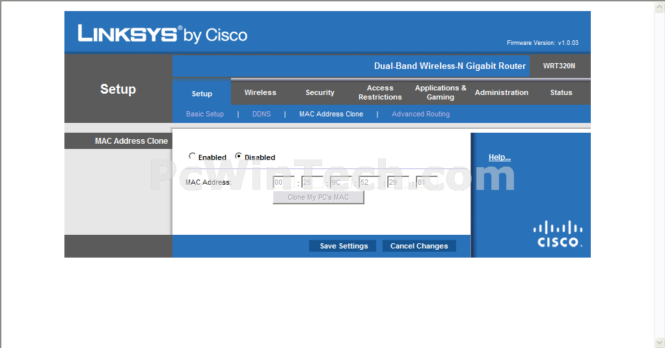Click MAC address field containing 00

tap(284, 182)
